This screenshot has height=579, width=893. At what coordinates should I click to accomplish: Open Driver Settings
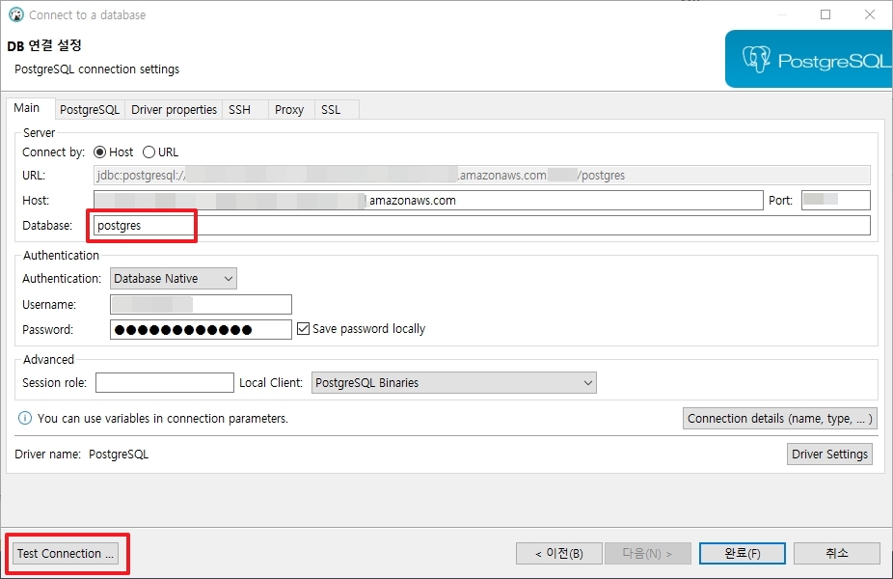tap(829, 455)
